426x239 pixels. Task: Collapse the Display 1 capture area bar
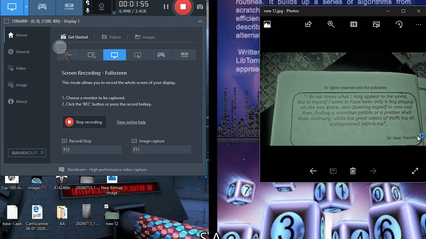tap(200, 21)
